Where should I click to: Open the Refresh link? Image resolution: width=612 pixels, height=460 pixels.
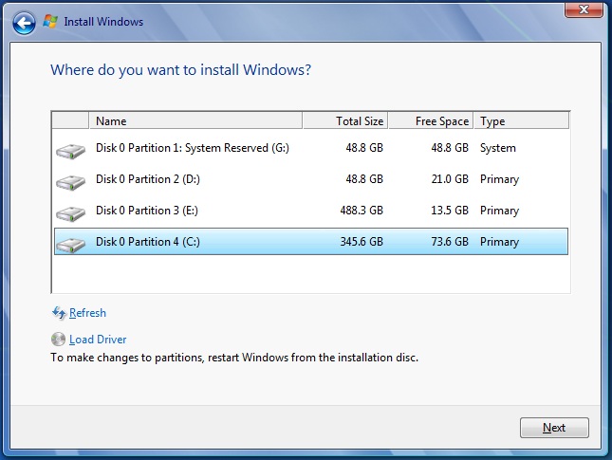[87, 313]
